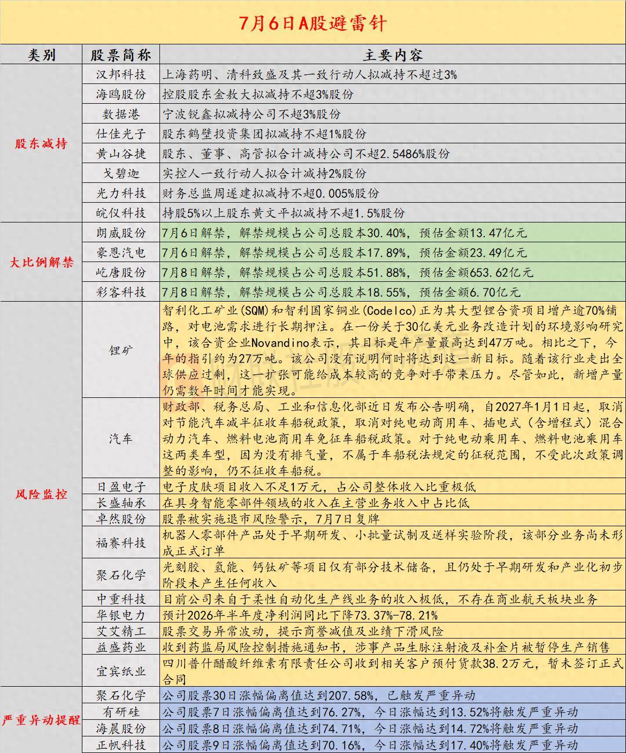Select stock name '朗威股份'
Viewport: 626px width, 753px height.
tap(121, 233)
